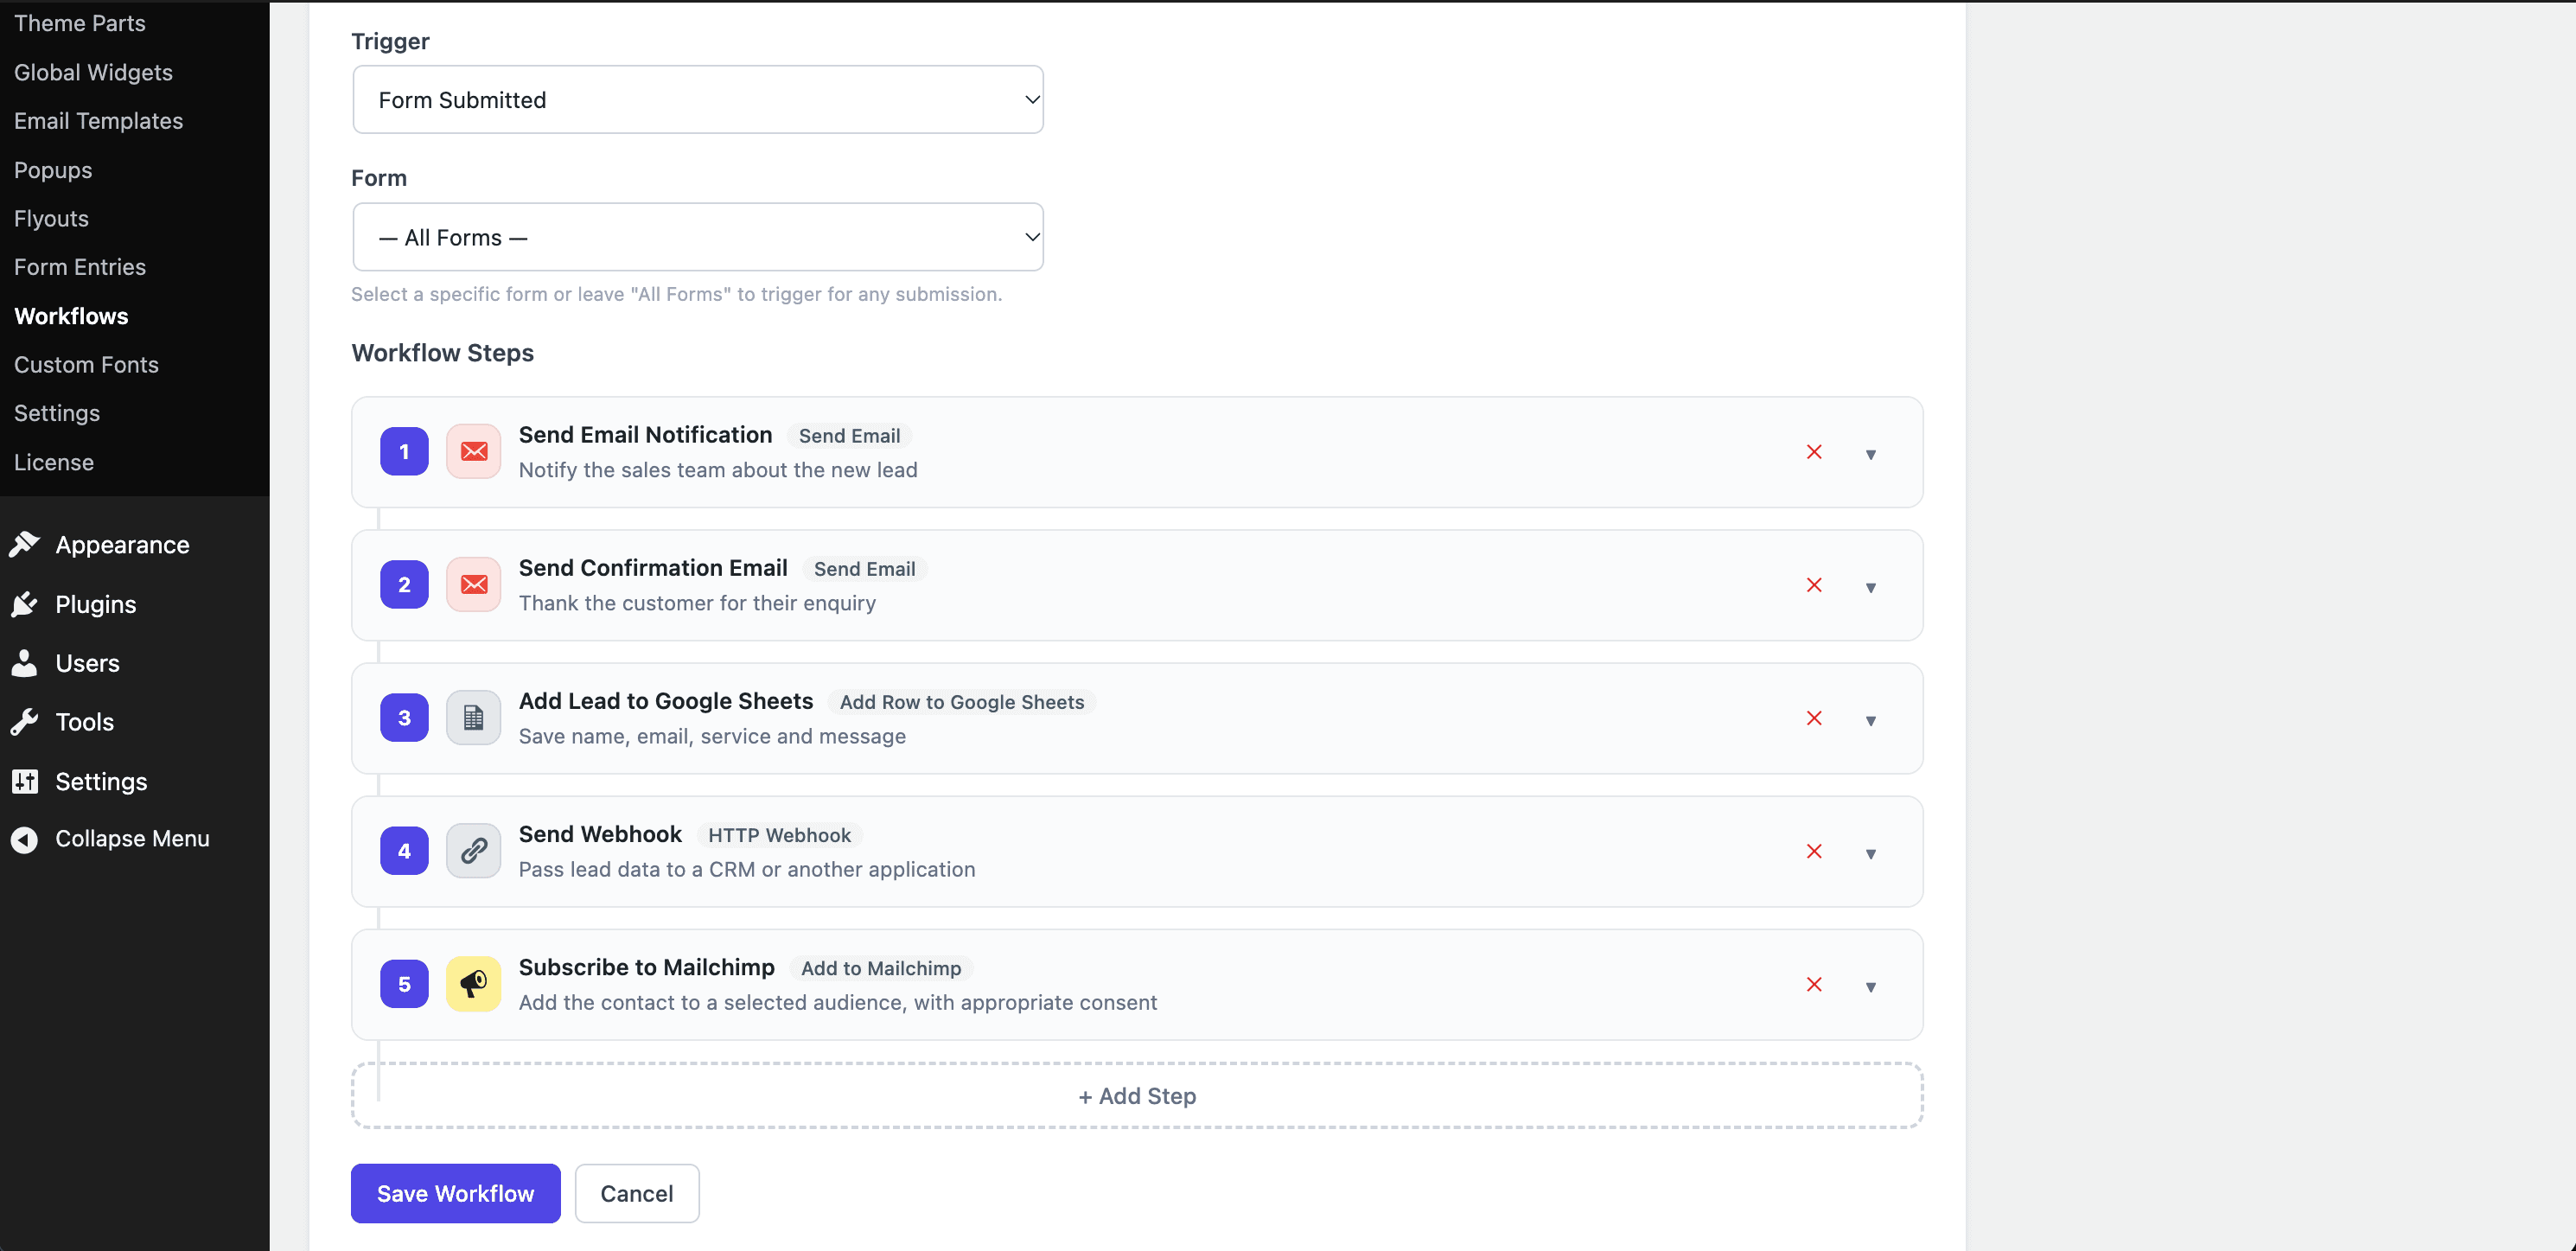Viewport: 2576px width, 1251px height.
Task: Open the Trigger dropdown
Action: (698, 100)
